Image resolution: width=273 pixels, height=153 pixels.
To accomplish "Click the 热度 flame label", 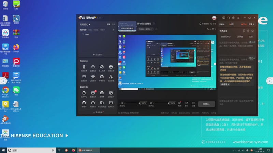I will point(244,24).
